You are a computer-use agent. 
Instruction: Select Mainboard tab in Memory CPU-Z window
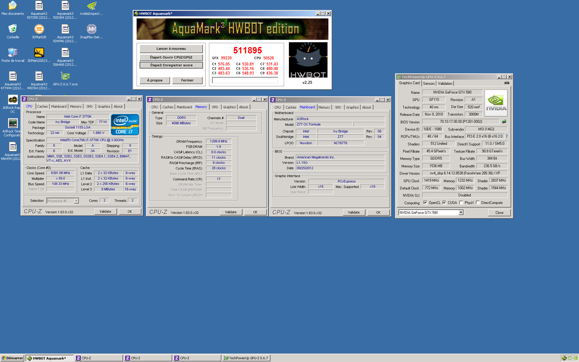(184, 107)
